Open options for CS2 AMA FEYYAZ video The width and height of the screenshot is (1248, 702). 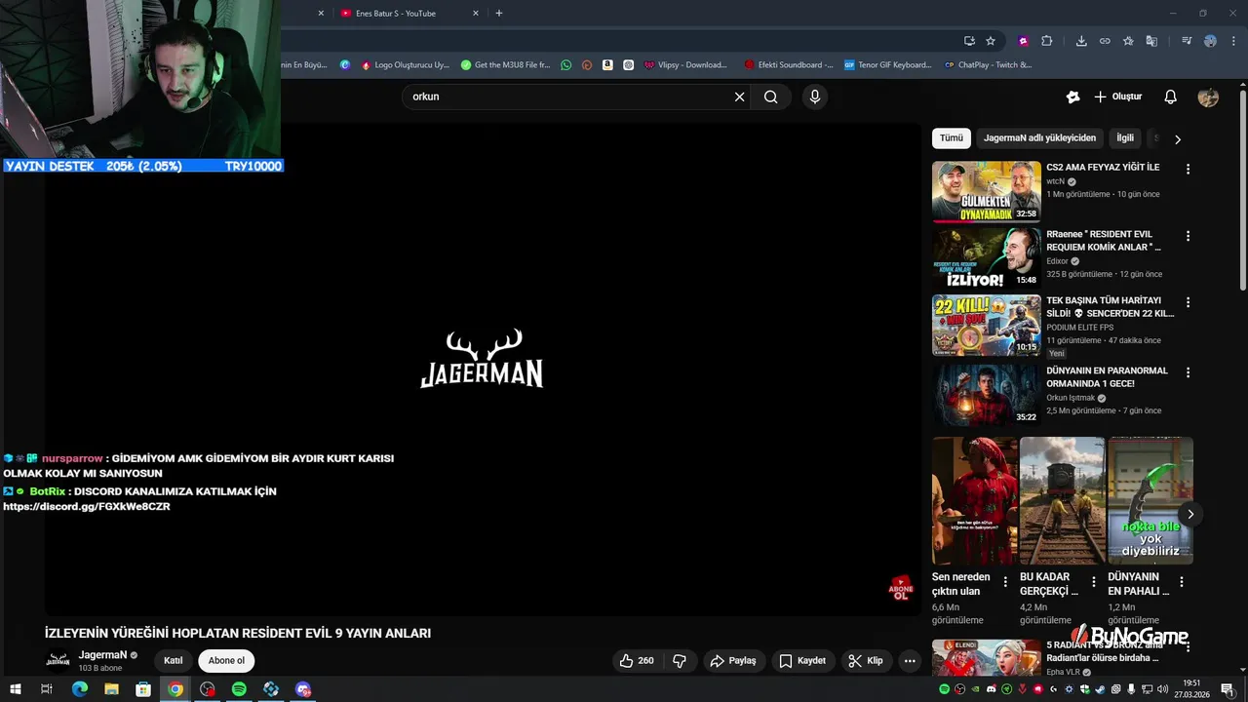point(1188,169)
